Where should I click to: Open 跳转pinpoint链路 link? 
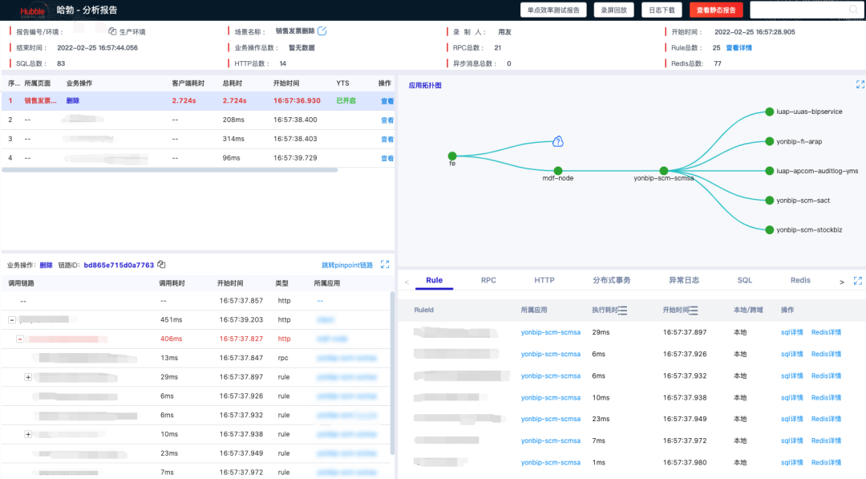click(x=347, y=266)
